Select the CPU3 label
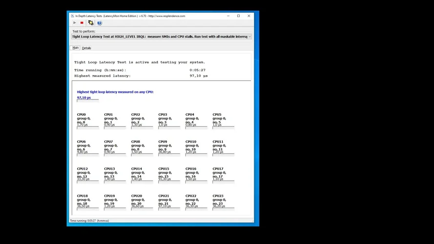 [x=163, y=115]
